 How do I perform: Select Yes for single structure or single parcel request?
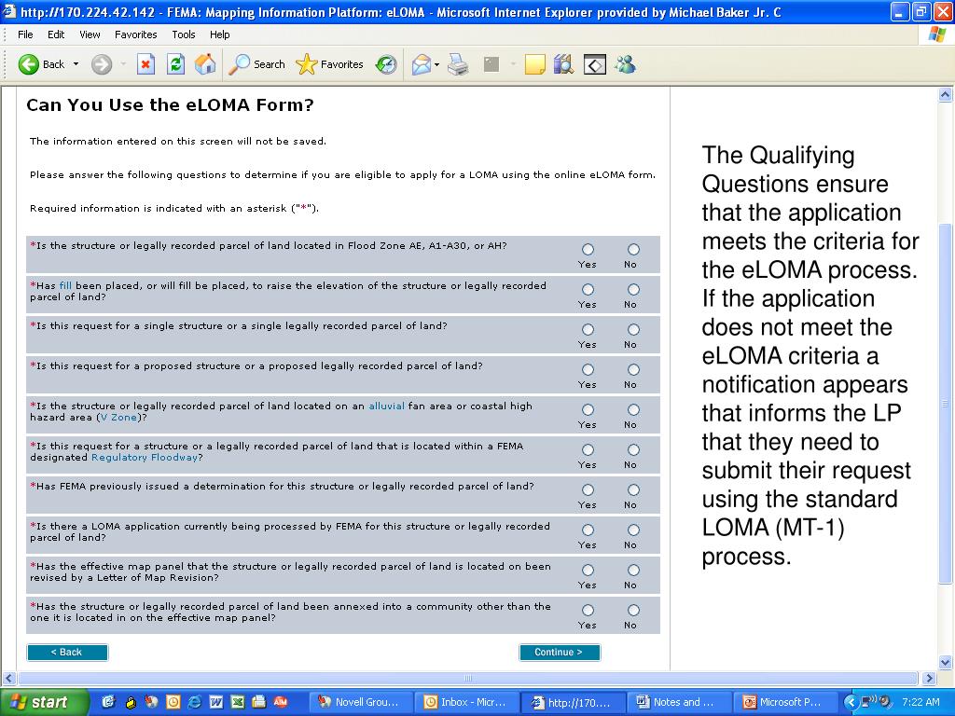[x=588, y=329]
